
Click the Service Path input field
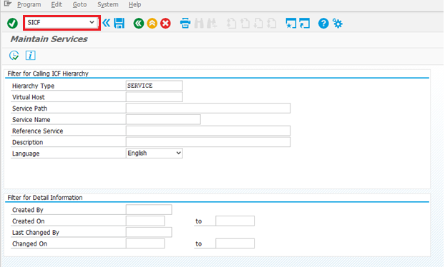click(x=208, y=109)
